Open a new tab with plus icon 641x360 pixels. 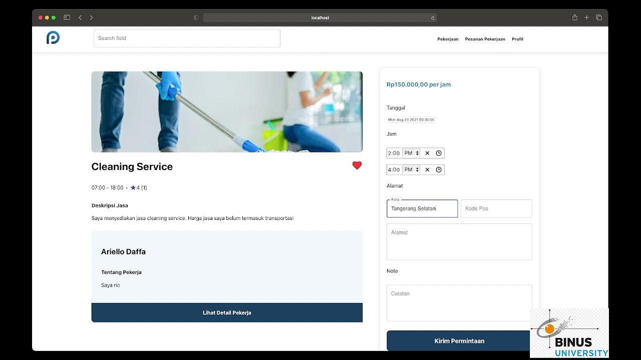click(x=586, y=17)
